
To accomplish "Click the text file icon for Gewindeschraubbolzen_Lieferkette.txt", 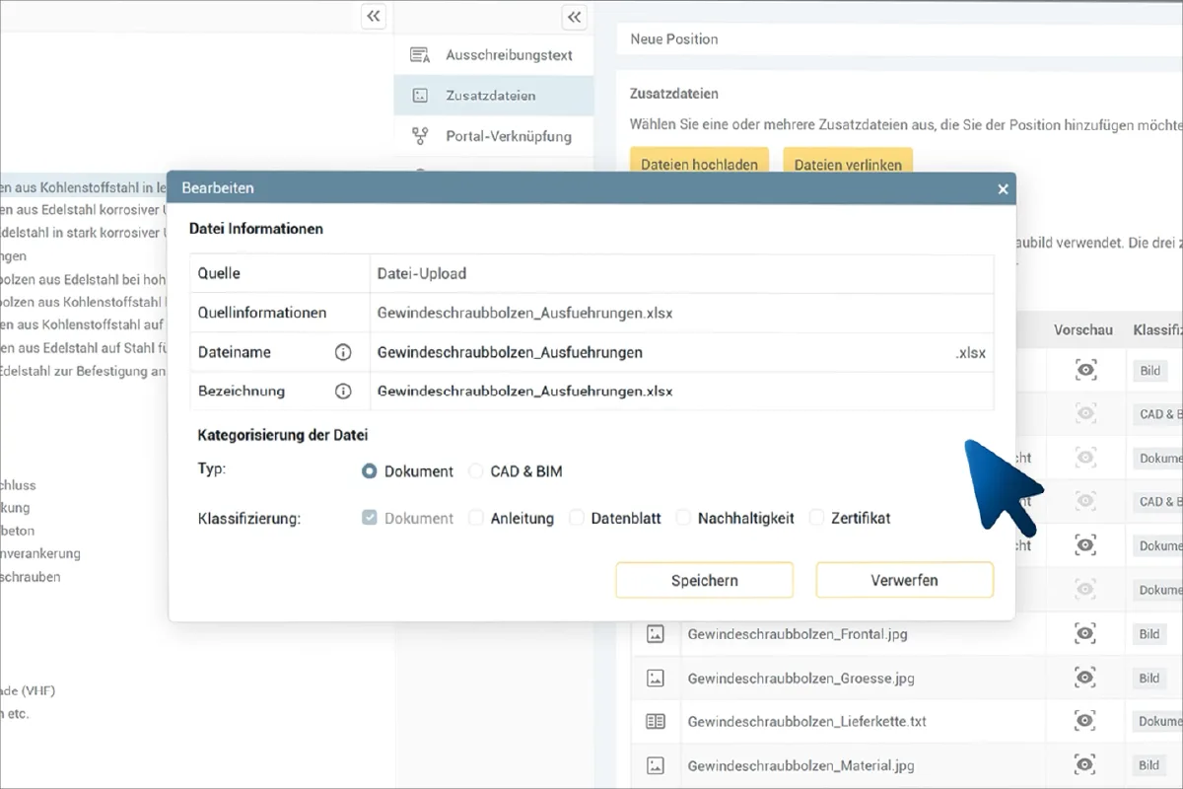I will coord(656,721).
